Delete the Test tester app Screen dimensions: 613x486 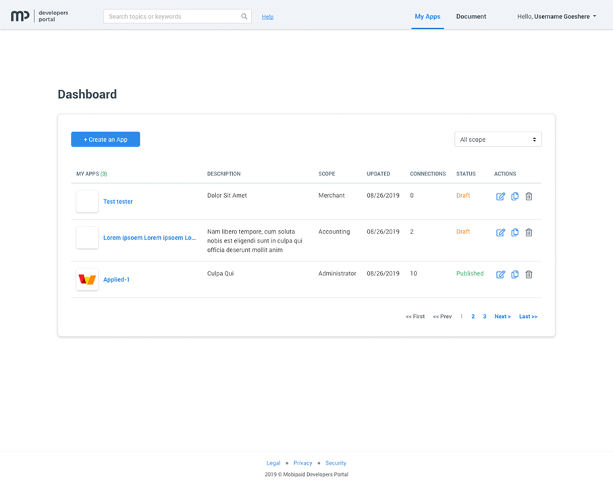[529, 196]
